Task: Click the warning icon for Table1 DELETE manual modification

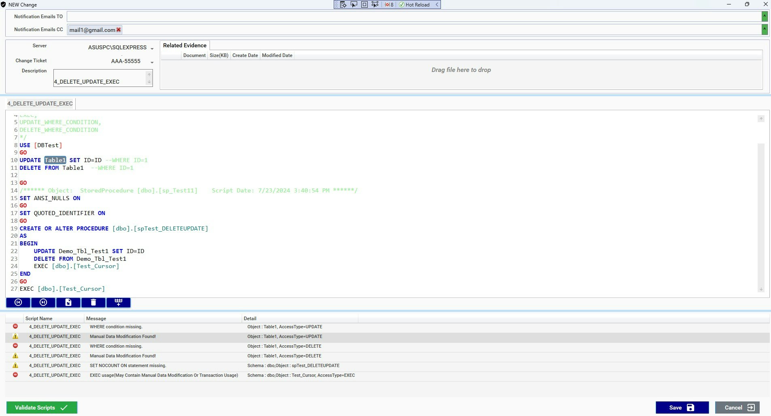Action: (x=15, y=355)
